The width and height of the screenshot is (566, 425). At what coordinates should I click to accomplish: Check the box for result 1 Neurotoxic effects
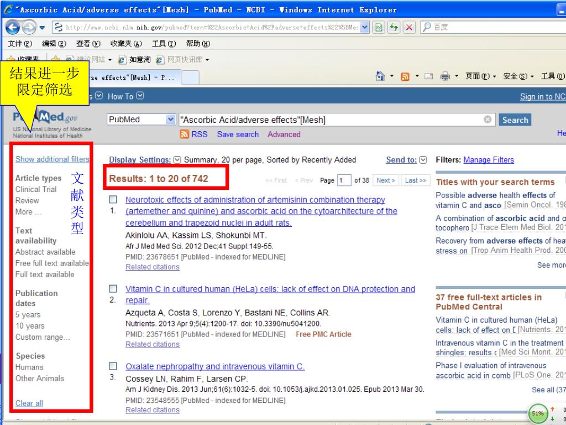[x=113, y=199]
